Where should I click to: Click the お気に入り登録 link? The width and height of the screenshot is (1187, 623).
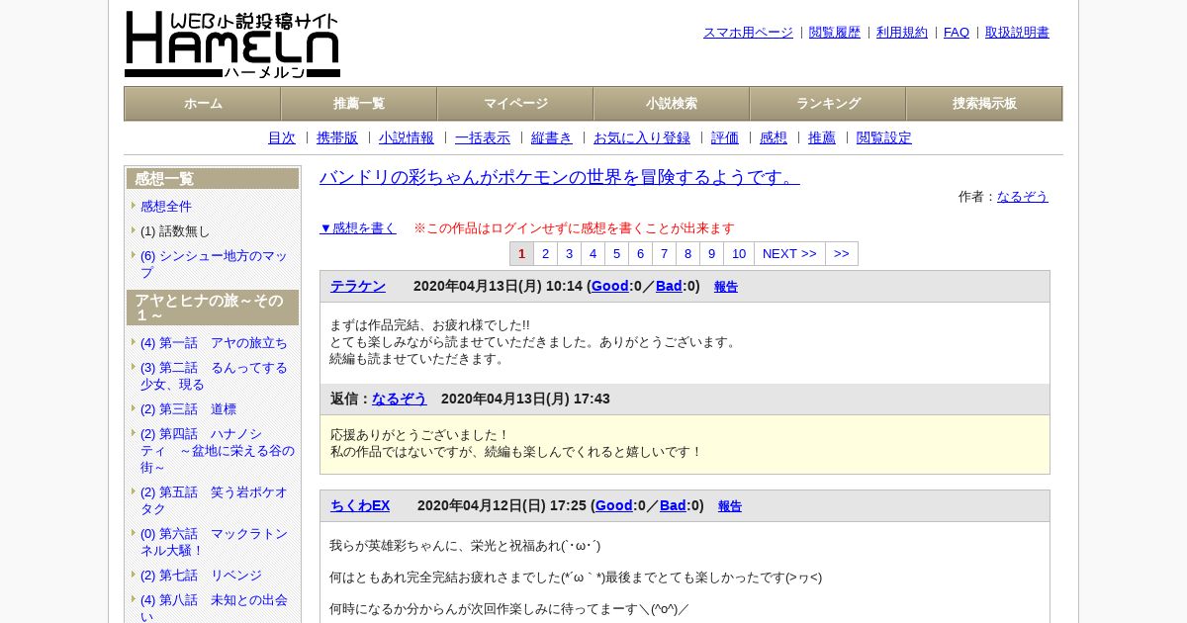coord(642,137)
